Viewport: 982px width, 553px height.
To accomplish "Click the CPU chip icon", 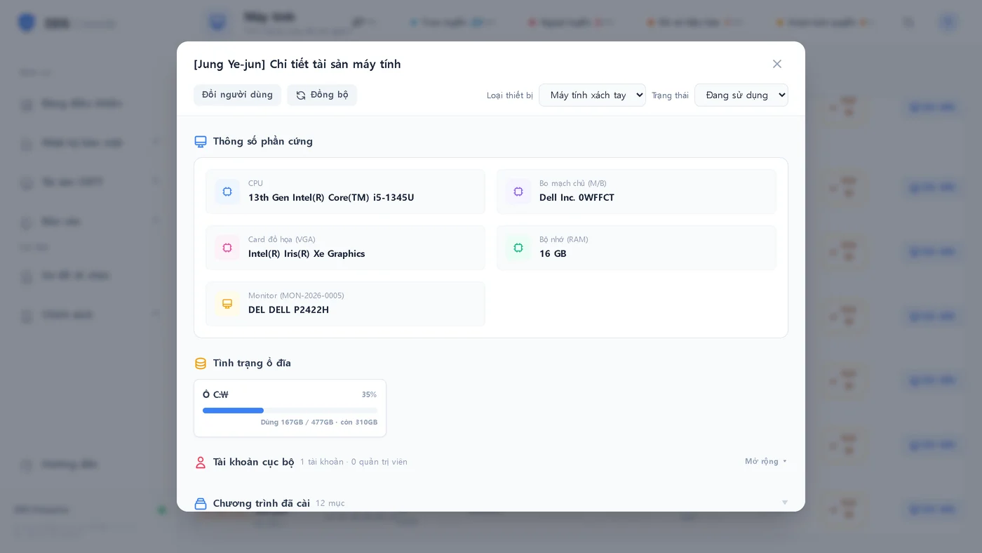I will pos(227,192).
